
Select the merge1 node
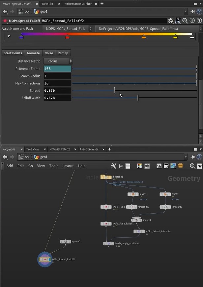(x=136, y=220)
